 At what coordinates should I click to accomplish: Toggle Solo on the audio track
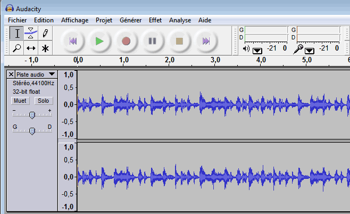[x=43, y=101]
